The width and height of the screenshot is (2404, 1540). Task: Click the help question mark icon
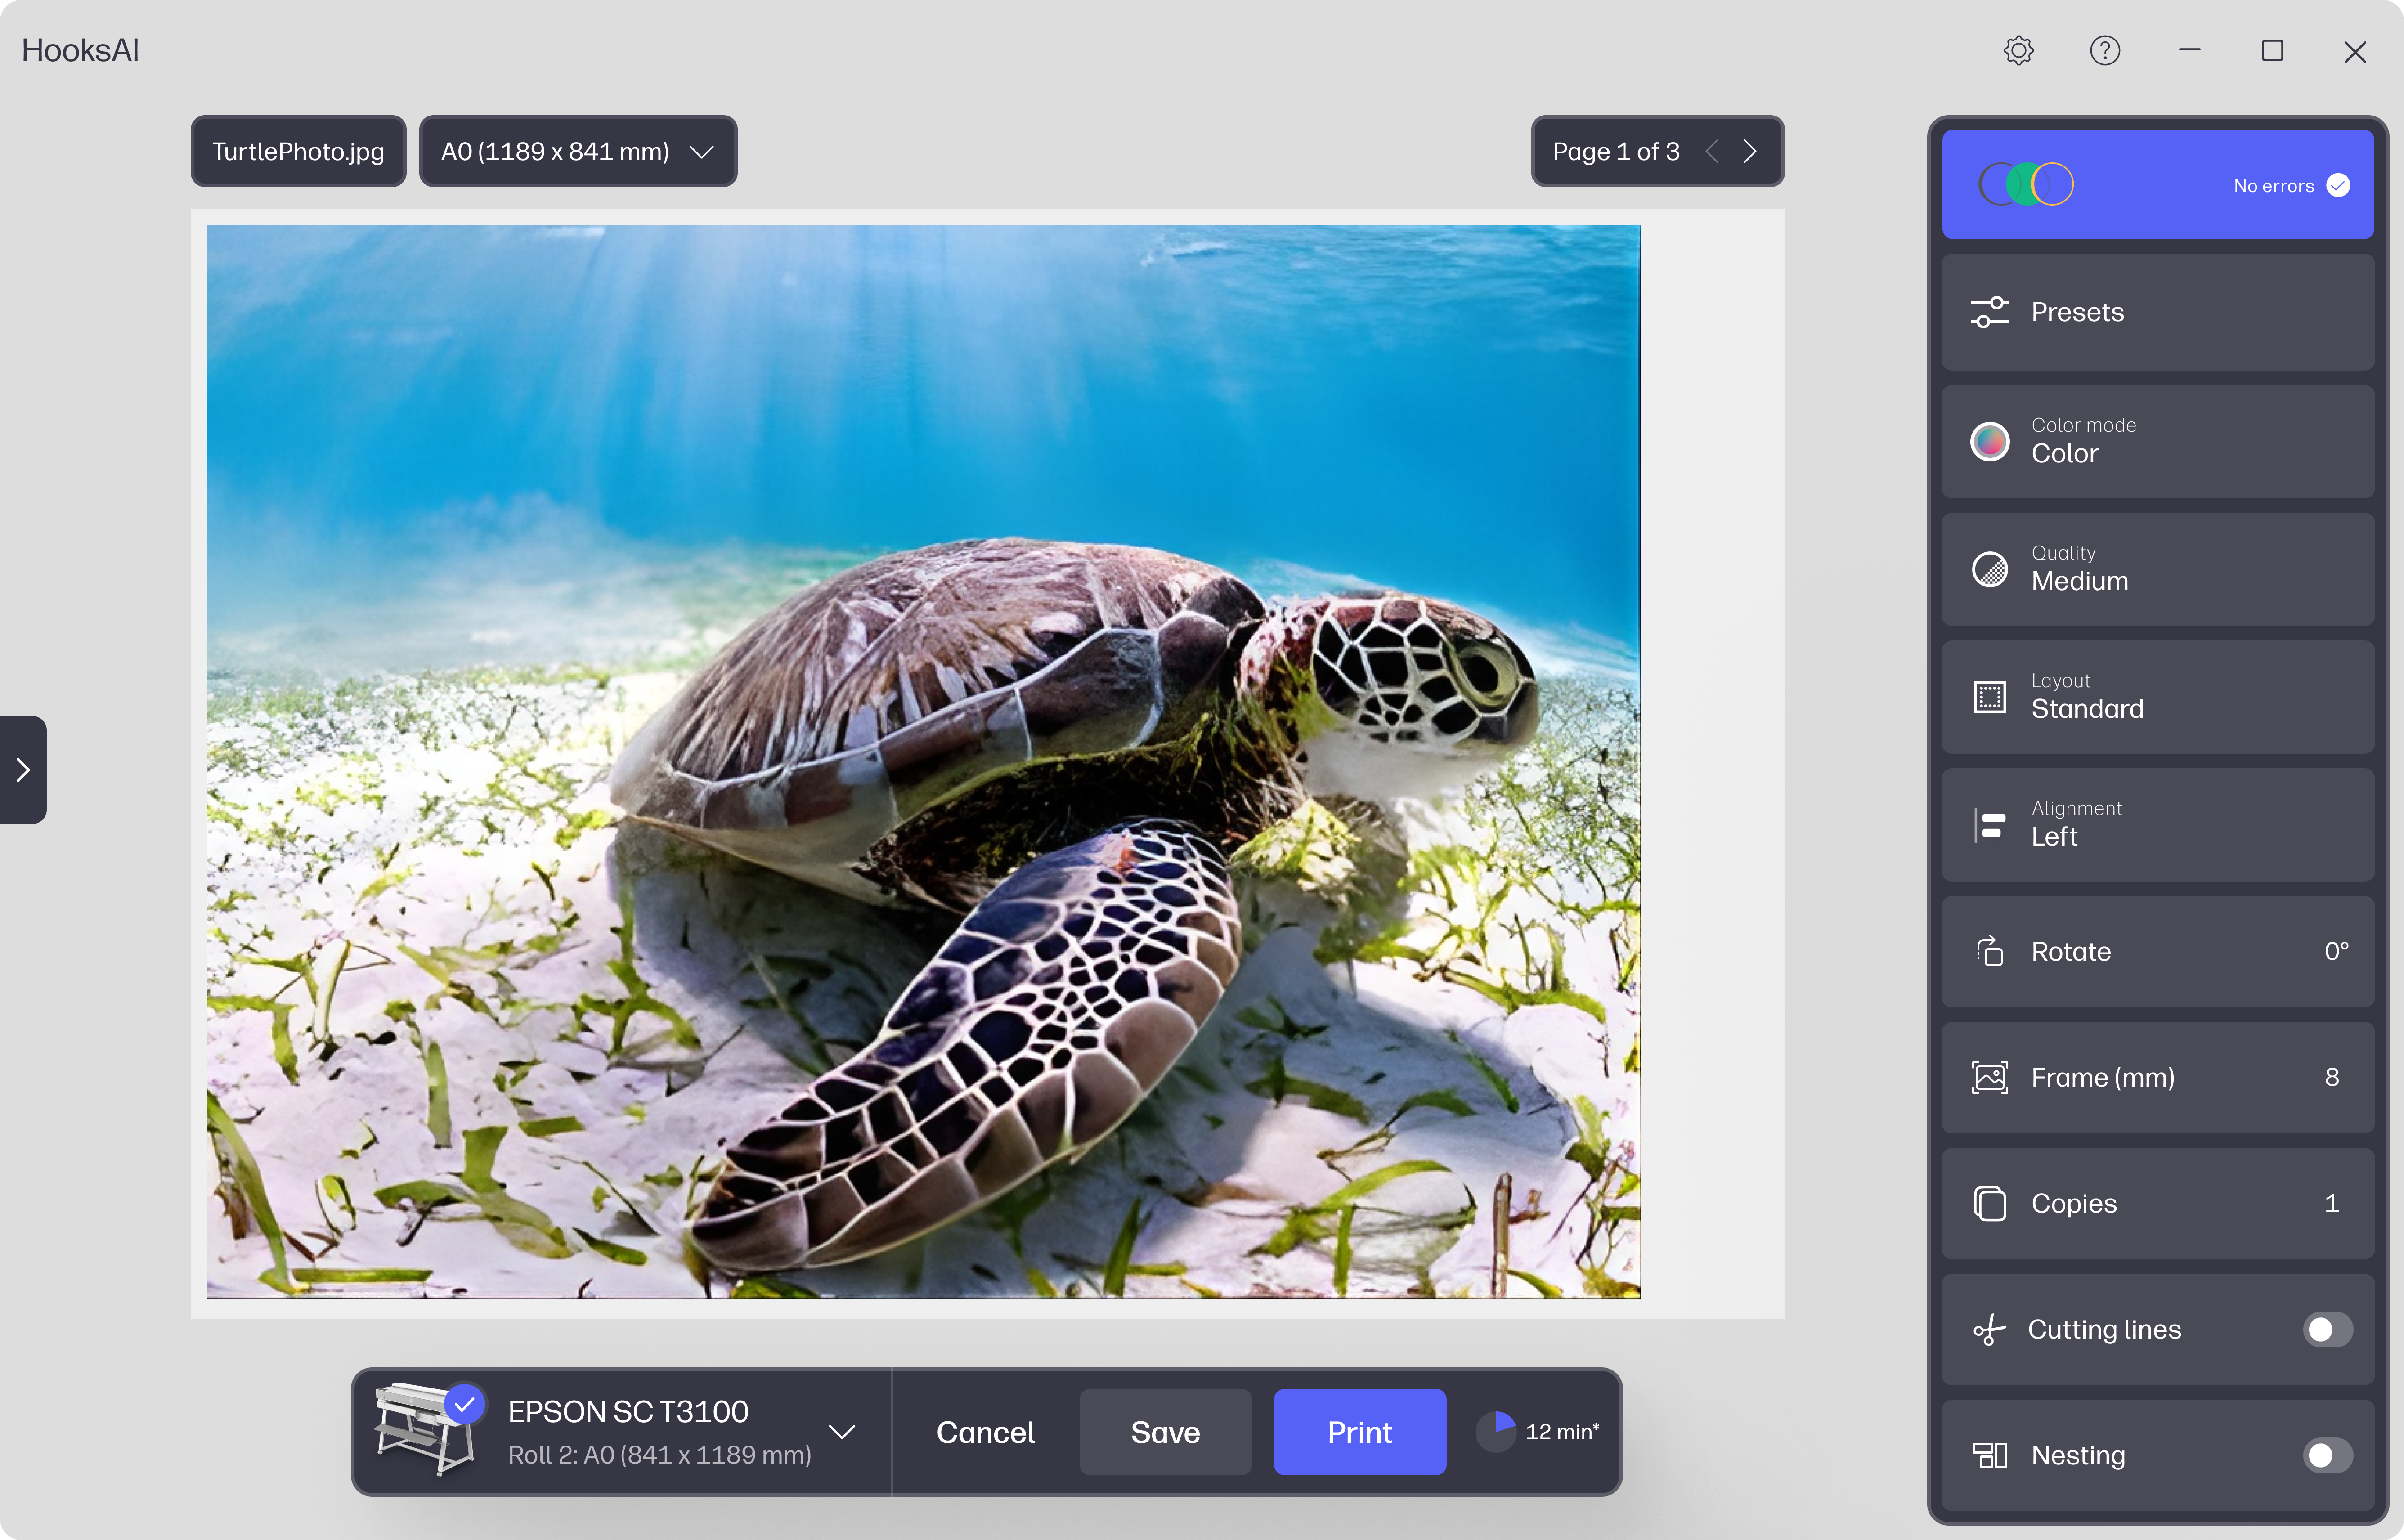[2104, 51]
